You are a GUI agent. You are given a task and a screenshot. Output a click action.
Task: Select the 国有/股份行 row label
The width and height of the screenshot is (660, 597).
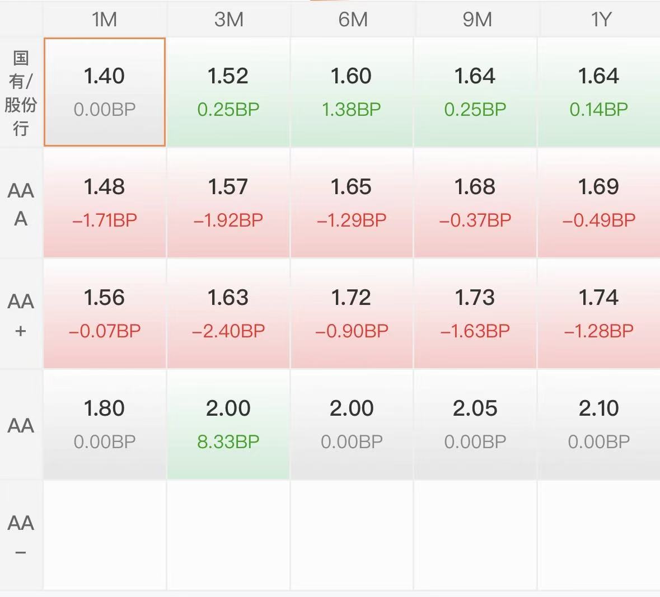pos(21,92)
